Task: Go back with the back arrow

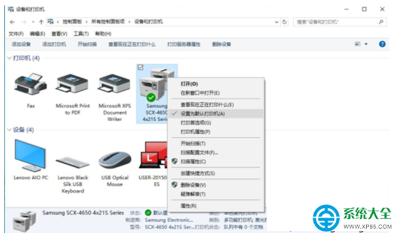Action: [13, 22]
